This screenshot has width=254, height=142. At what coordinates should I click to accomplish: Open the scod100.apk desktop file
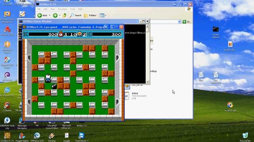click(x=230, y=107)
